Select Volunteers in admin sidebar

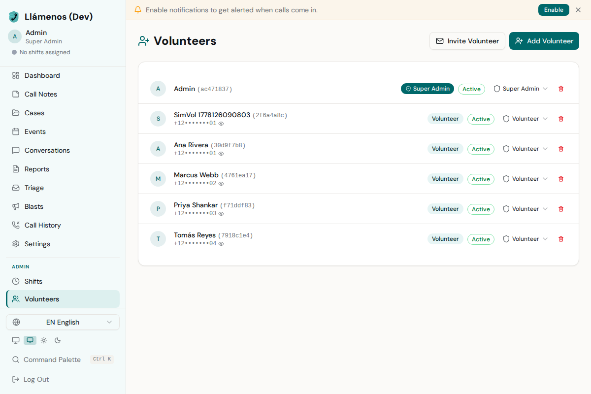pos(63,299)
